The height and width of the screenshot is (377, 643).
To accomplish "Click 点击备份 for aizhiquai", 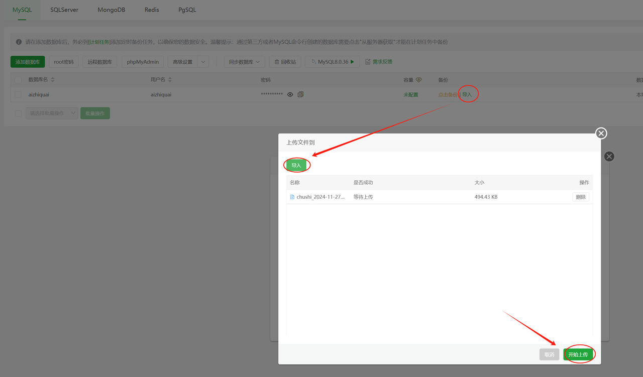I will click(448, 94).
